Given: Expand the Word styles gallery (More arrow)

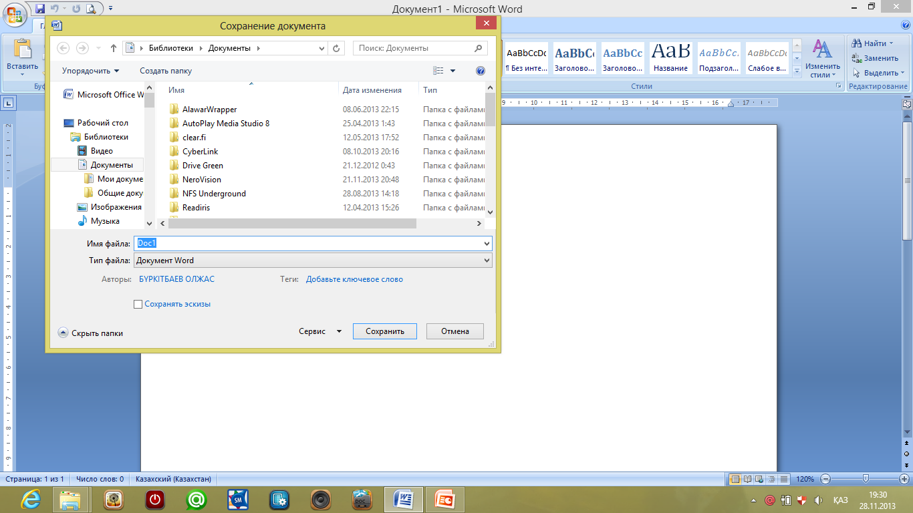Looking at the screenshot, I should [797, 70].
